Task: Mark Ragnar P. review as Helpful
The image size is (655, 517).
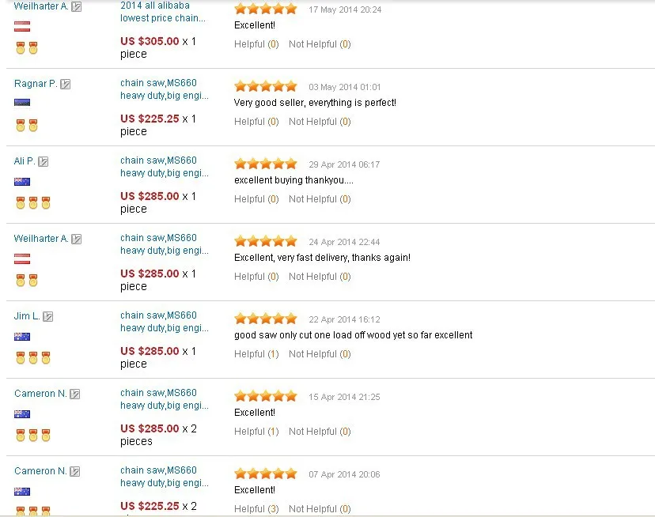Action: tap(256, 122)
